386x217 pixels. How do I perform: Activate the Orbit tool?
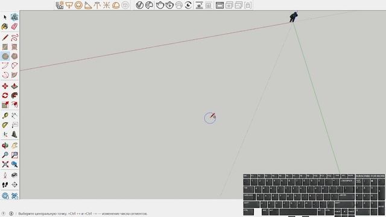pyautogui.click(x=5, y=146)
